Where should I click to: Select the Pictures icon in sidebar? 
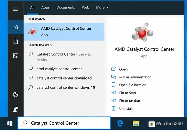pyautogui.click(x=16, y=56)
